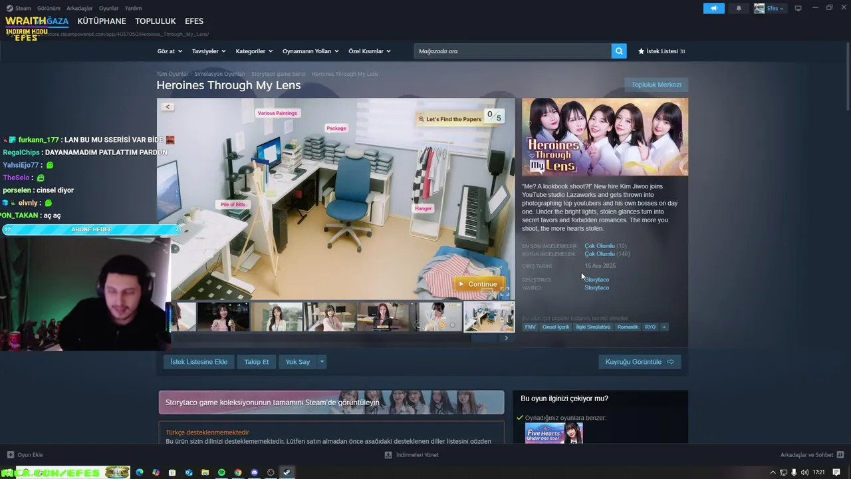
Task: Click the Kuyruğu Görüntüle button
Action: 640,362
